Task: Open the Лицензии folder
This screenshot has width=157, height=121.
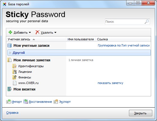Action: pyautogui.click(x=25, y=72)
